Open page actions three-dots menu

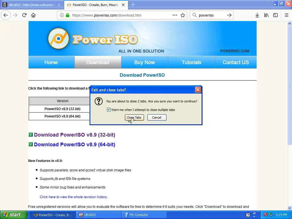(175, 15)
